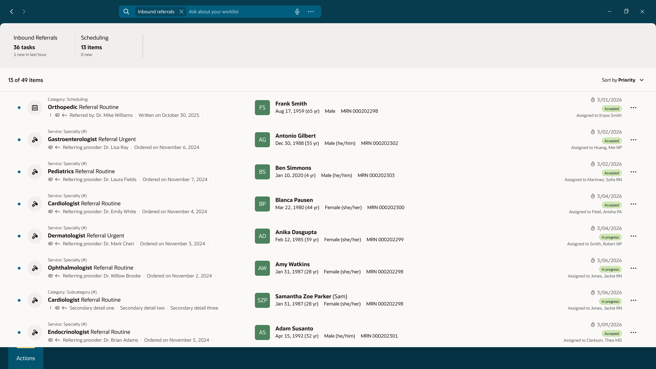This screenshot has height=369, width=656.
Task: Click referral icon for Gastroenterologist Referral Urgent
Action: click(x=35, y=140)
